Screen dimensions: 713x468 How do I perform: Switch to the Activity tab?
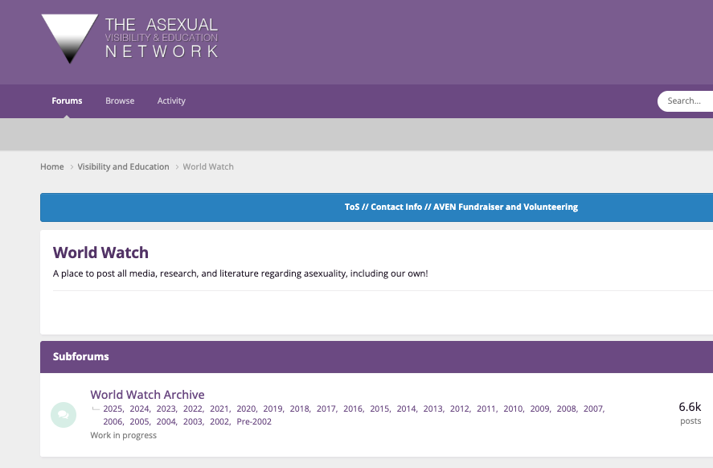pos(171,101)
